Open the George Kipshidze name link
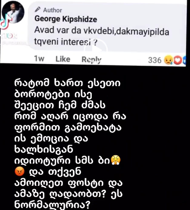The image size is (190, 210). tap(66, 19)
